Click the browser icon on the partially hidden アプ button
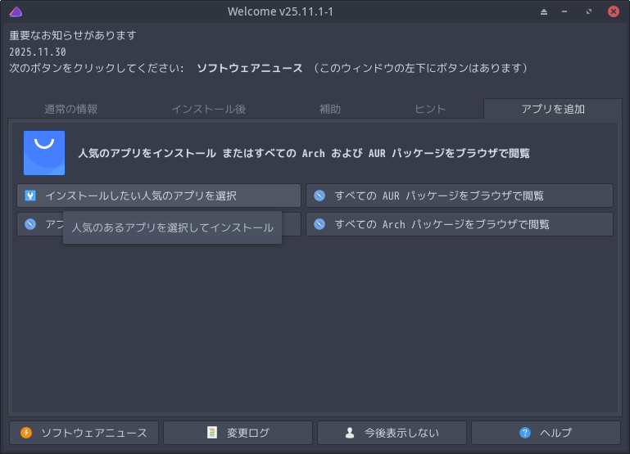 point(30,224)
